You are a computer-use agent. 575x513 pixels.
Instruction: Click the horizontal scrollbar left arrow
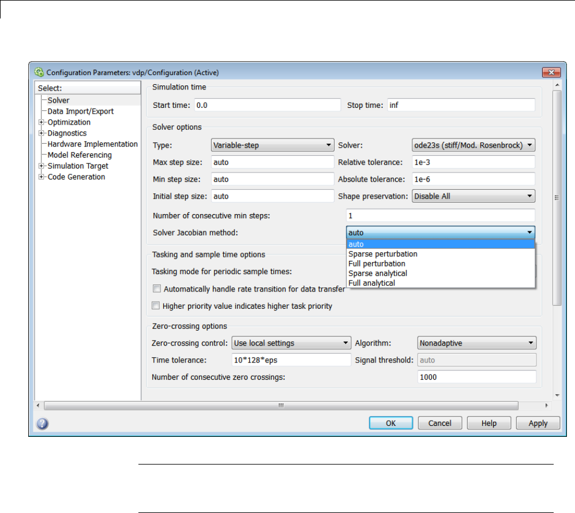pos(38,406)
